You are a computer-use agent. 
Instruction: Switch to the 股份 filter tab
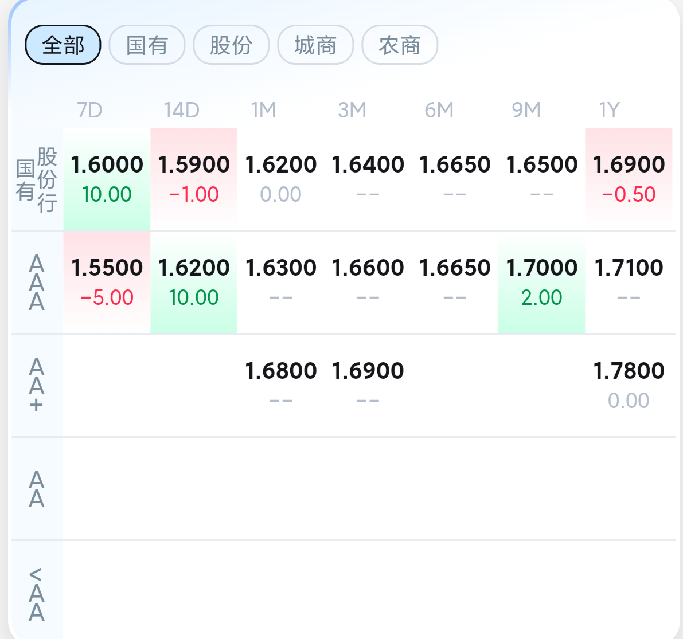click(x=231, y=45)
